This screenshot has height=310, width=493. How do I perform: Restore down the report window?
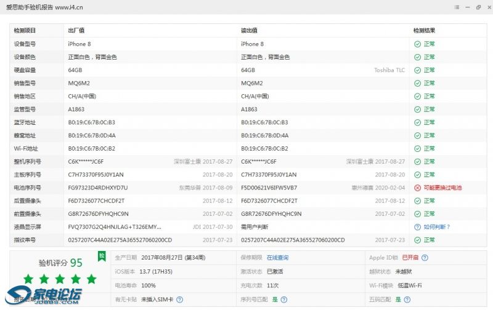click(x=479, y=7)
